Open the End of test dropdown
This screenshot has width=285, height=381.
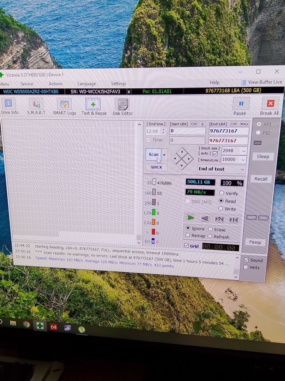pyautogui.click(x=242, y=169)
